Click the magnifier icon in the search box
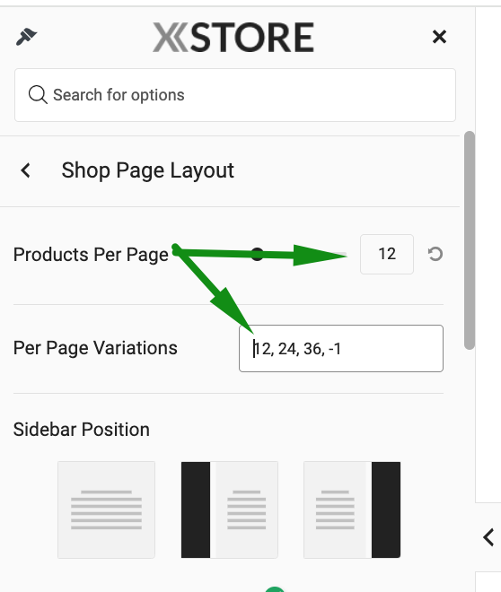The image size is (501, 592). 38,95
